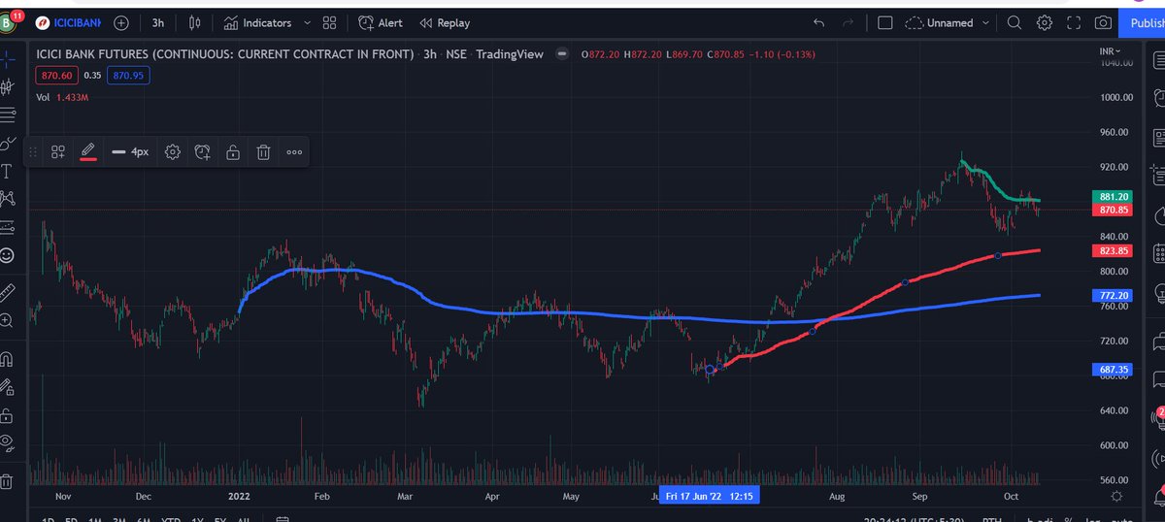This screenshot has width=1165, height=522.
Task: Open the pattern tools in left toolbar
Action: click(x=7, y=200)
